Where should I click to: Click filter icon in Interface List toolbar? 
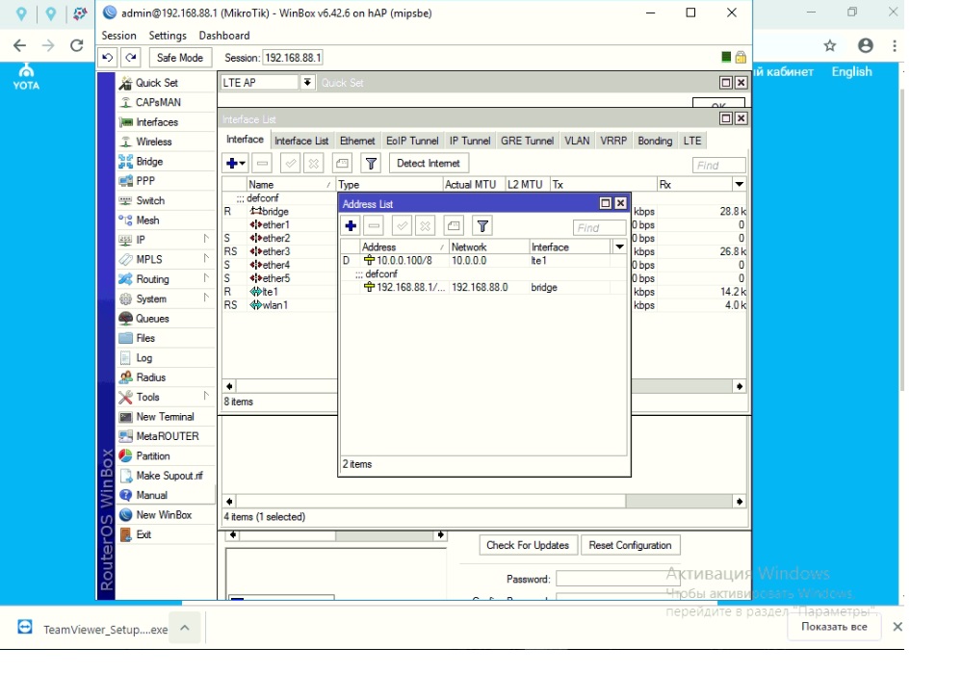(x=371, y=164)
